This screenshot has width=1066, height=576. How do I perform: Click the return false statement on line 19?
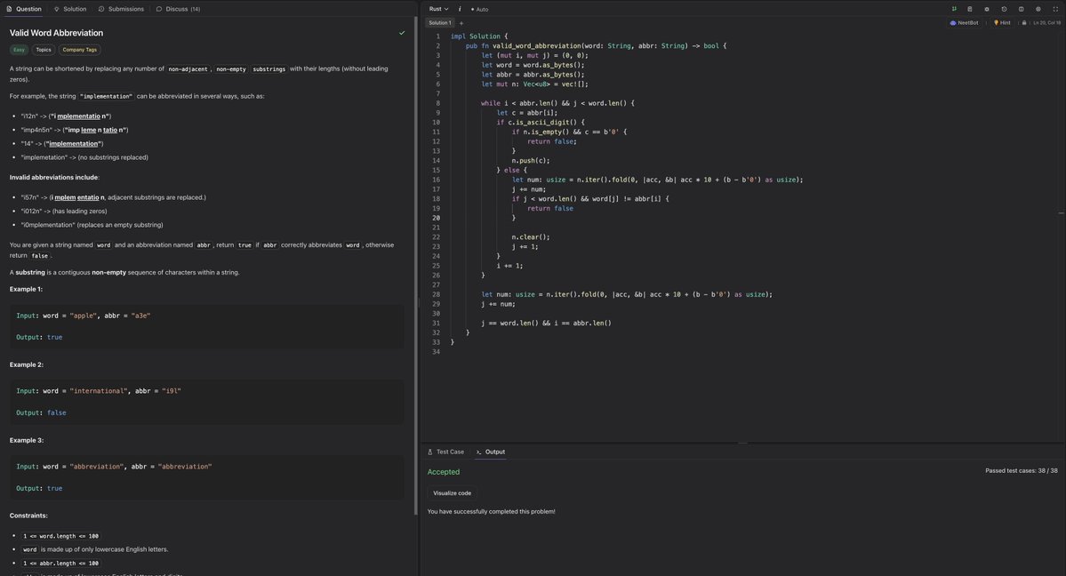pyautogui.click(x=550, y=209)
